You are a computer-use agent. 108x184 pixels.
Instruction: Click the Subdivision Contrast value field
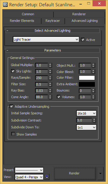[84, 120]
